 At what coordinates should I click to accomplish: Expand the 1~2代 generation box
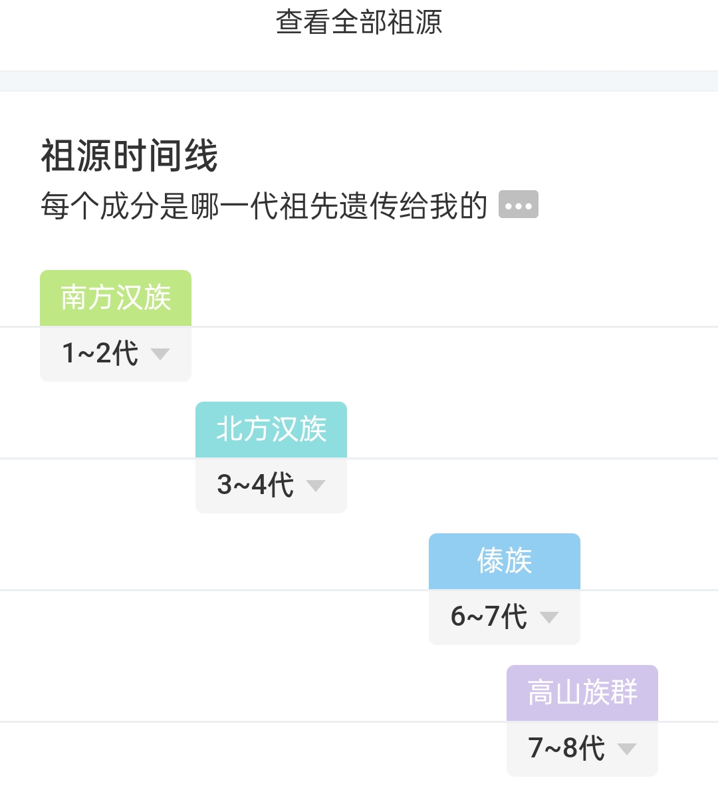coord(116,354)
